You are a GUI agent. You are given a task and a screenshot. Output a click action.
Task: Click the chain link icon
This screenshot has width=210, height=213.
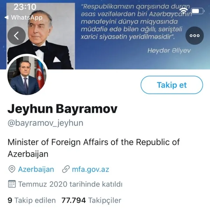(66, 169)
